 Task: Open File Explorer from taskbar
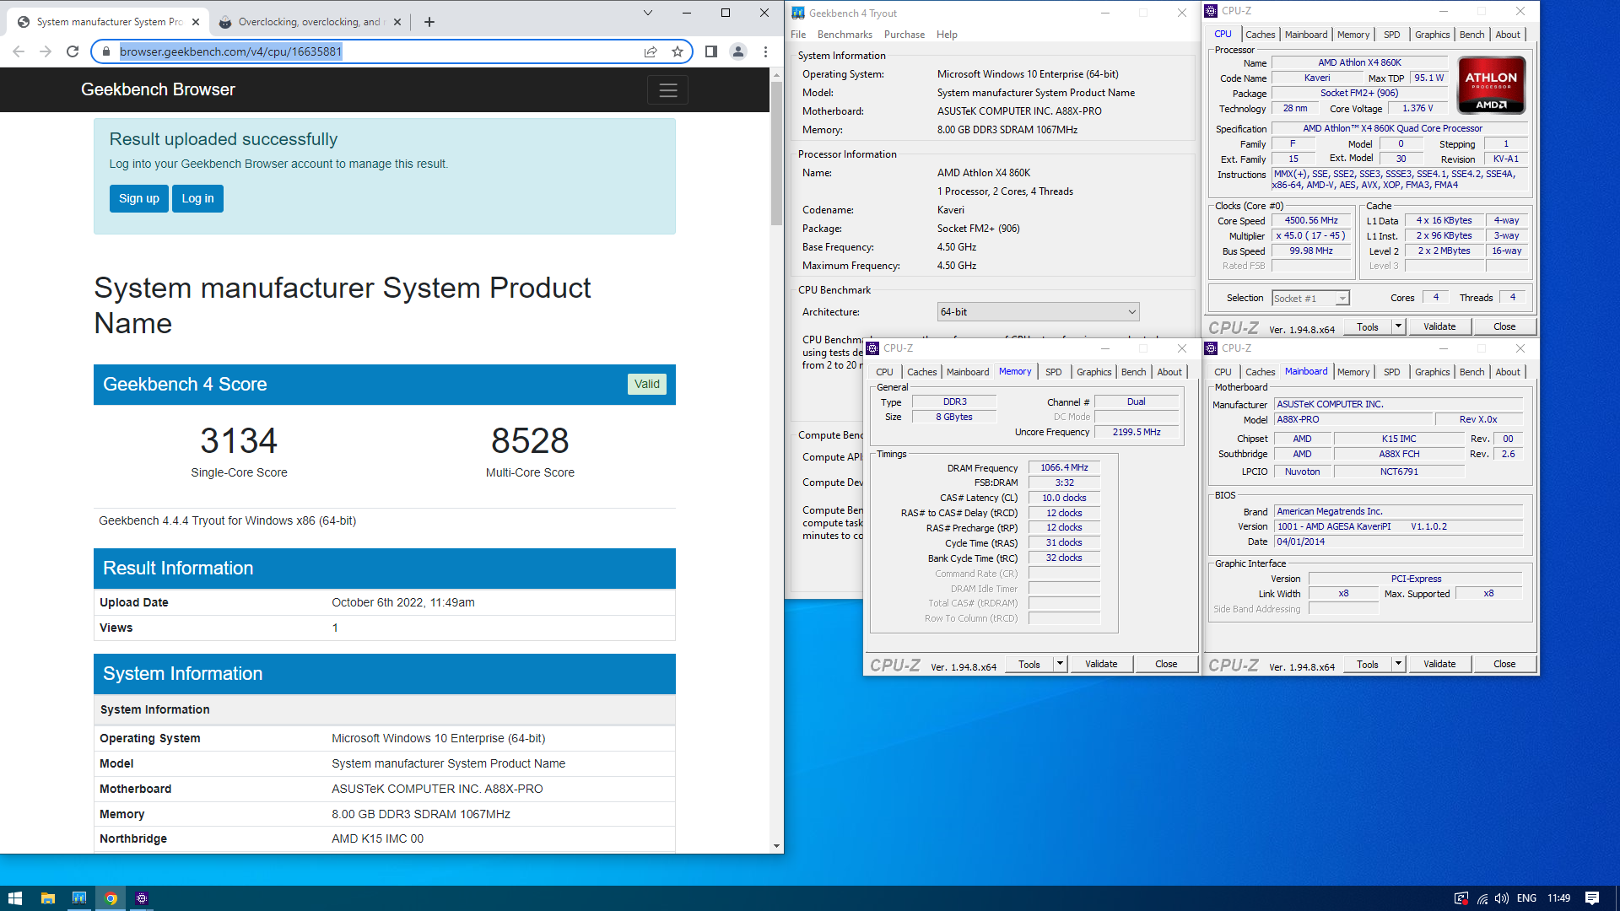pyautogui.click(x=48, y=898)
